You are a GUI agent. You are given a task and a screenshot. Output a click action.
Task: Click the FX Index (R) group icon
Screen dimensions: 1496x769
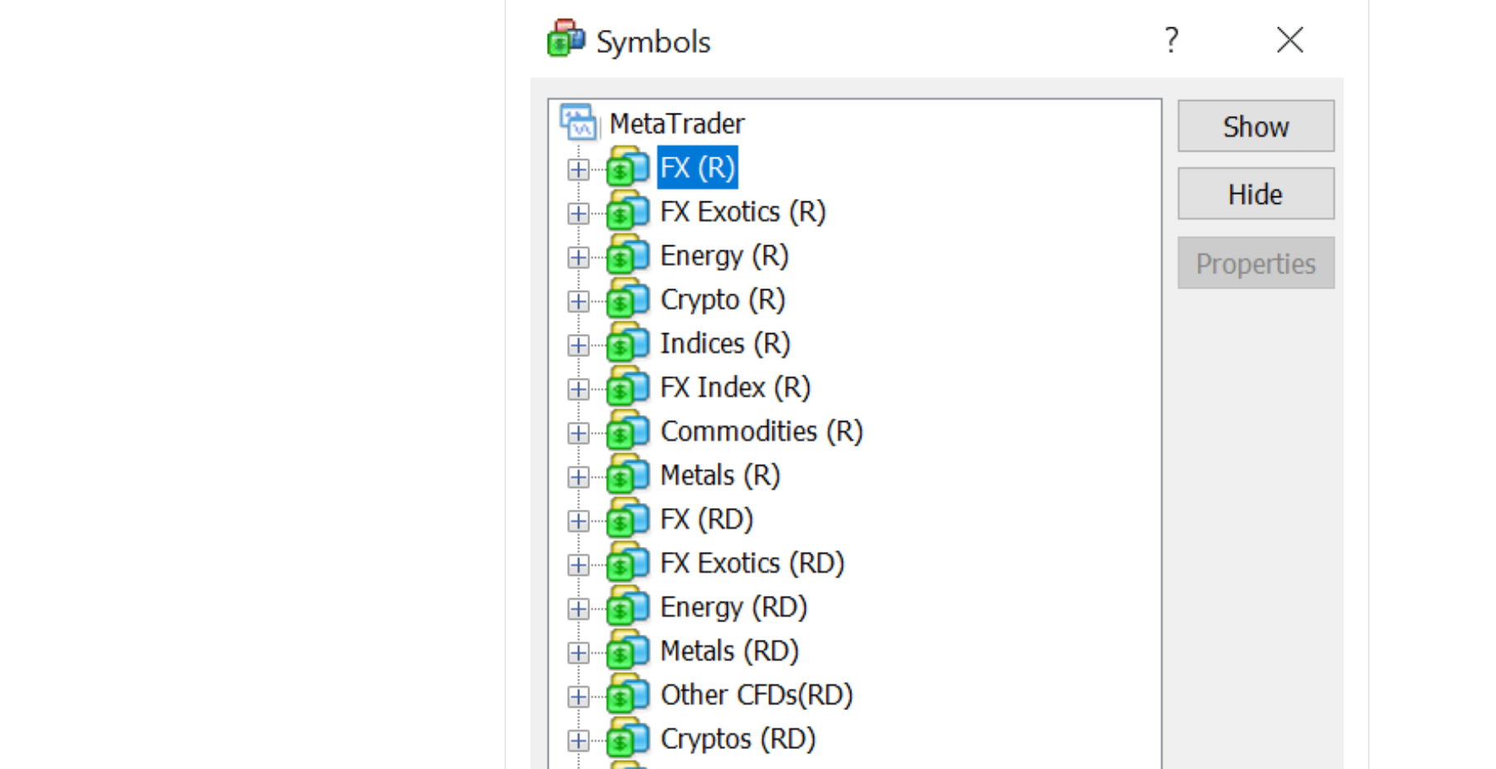click(627, 387)
